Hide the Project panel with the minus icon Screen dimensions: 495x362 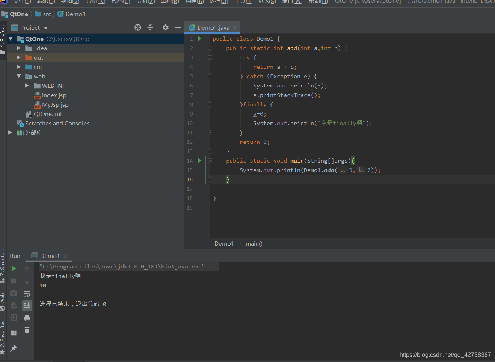[x=178, y=27]
